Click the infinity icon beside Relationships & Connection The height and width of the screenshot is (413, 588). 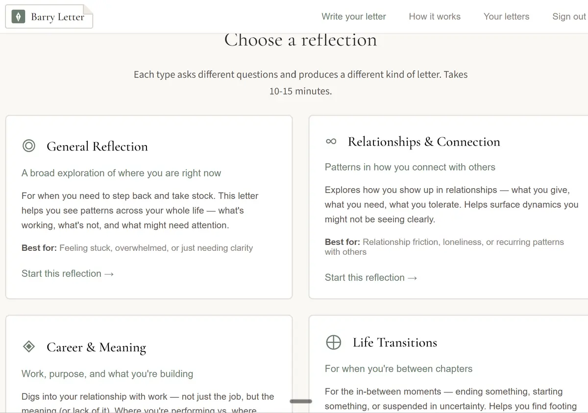point(331,142)
